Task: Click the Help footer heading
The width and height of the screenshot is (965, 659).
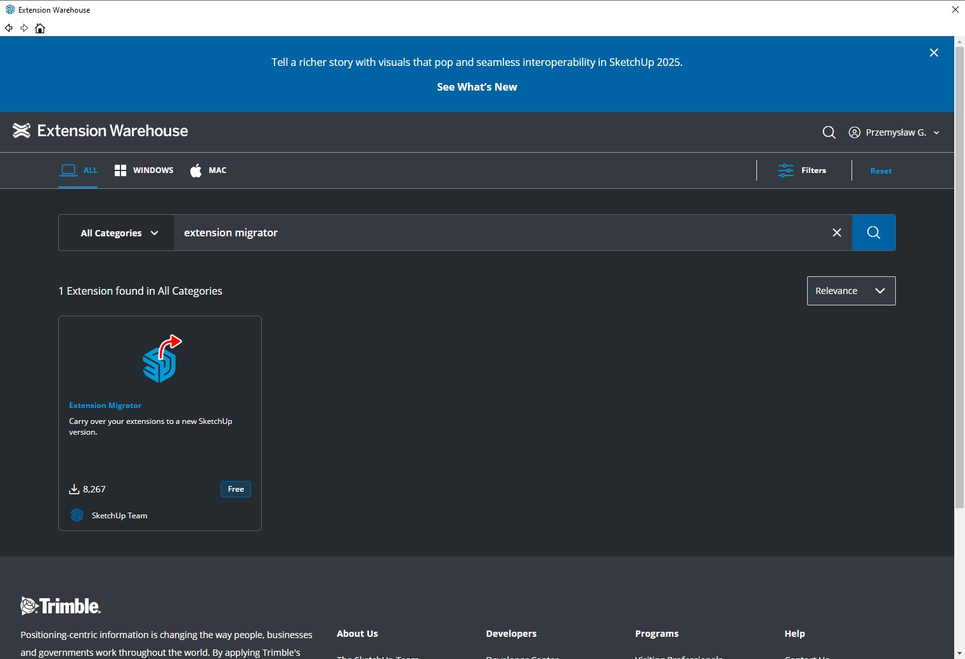Action: (x=794, y=634)
